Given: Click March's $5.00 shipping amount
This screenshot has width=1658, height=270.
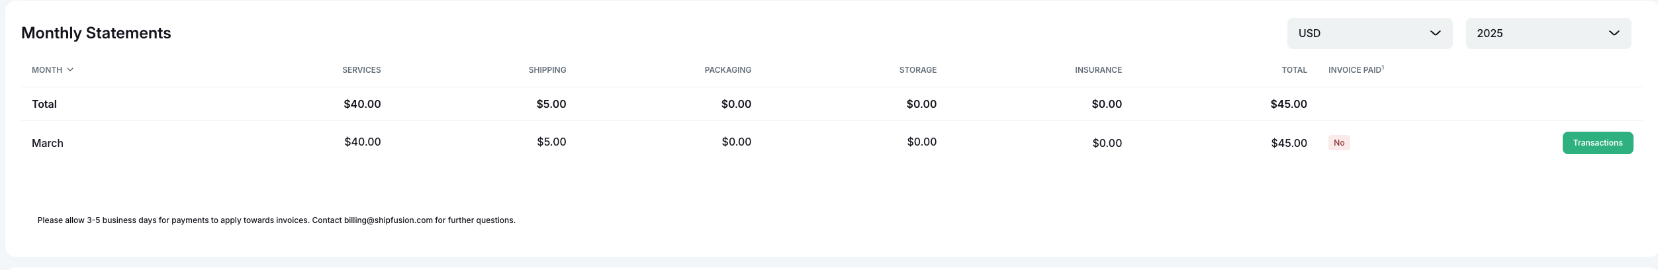Looking at the screenshot, I should [551, 142].
